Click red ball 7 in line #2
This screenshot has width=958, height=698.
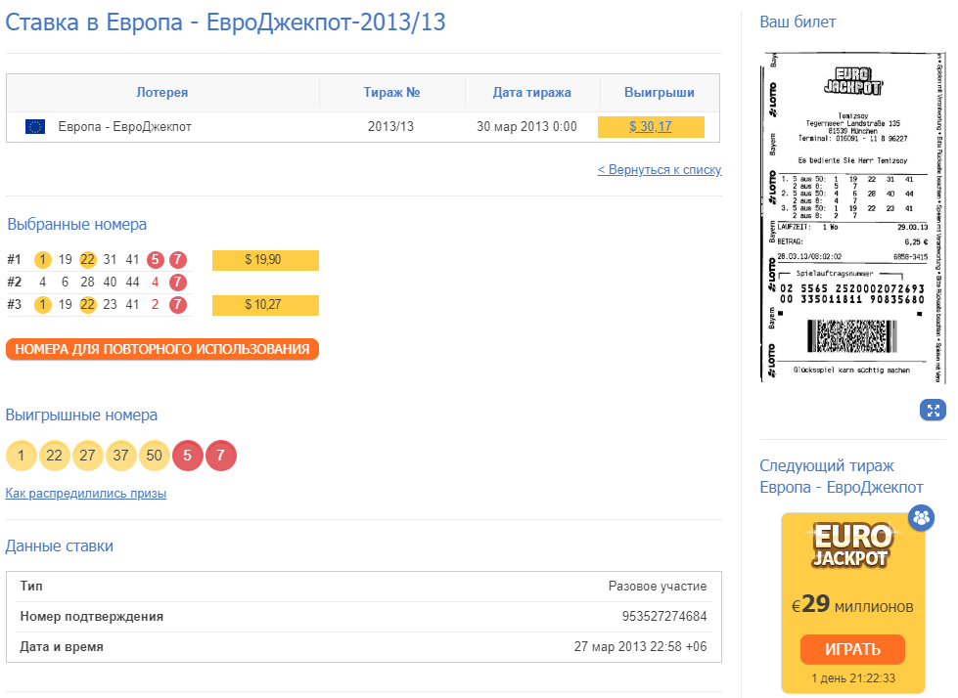pyautogui.click(x=178, y=283)
